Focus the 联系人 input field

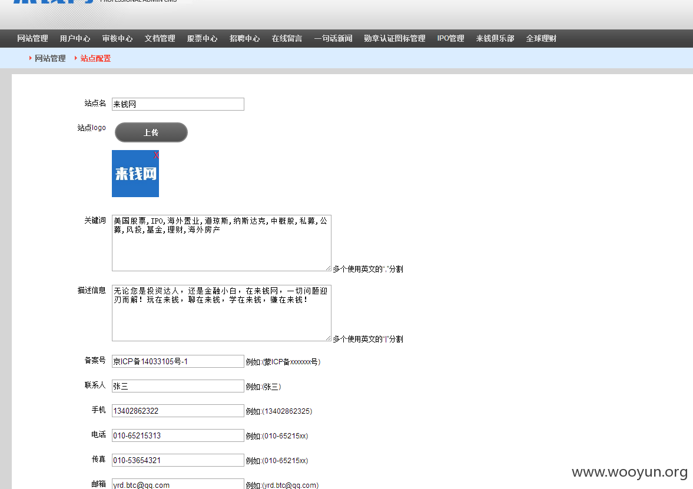(x=178, y=386)
